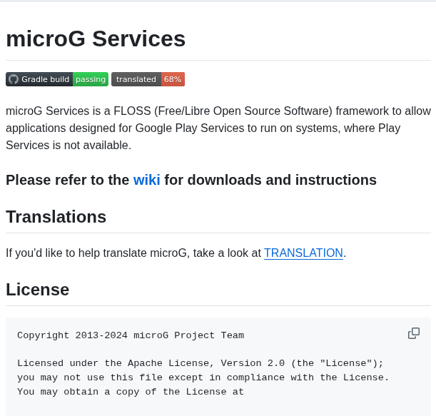Image resolution: width=436 pixels, height=416 pixels.
Task: Open the Gradle build passing badge
Action: pos(57,79)
